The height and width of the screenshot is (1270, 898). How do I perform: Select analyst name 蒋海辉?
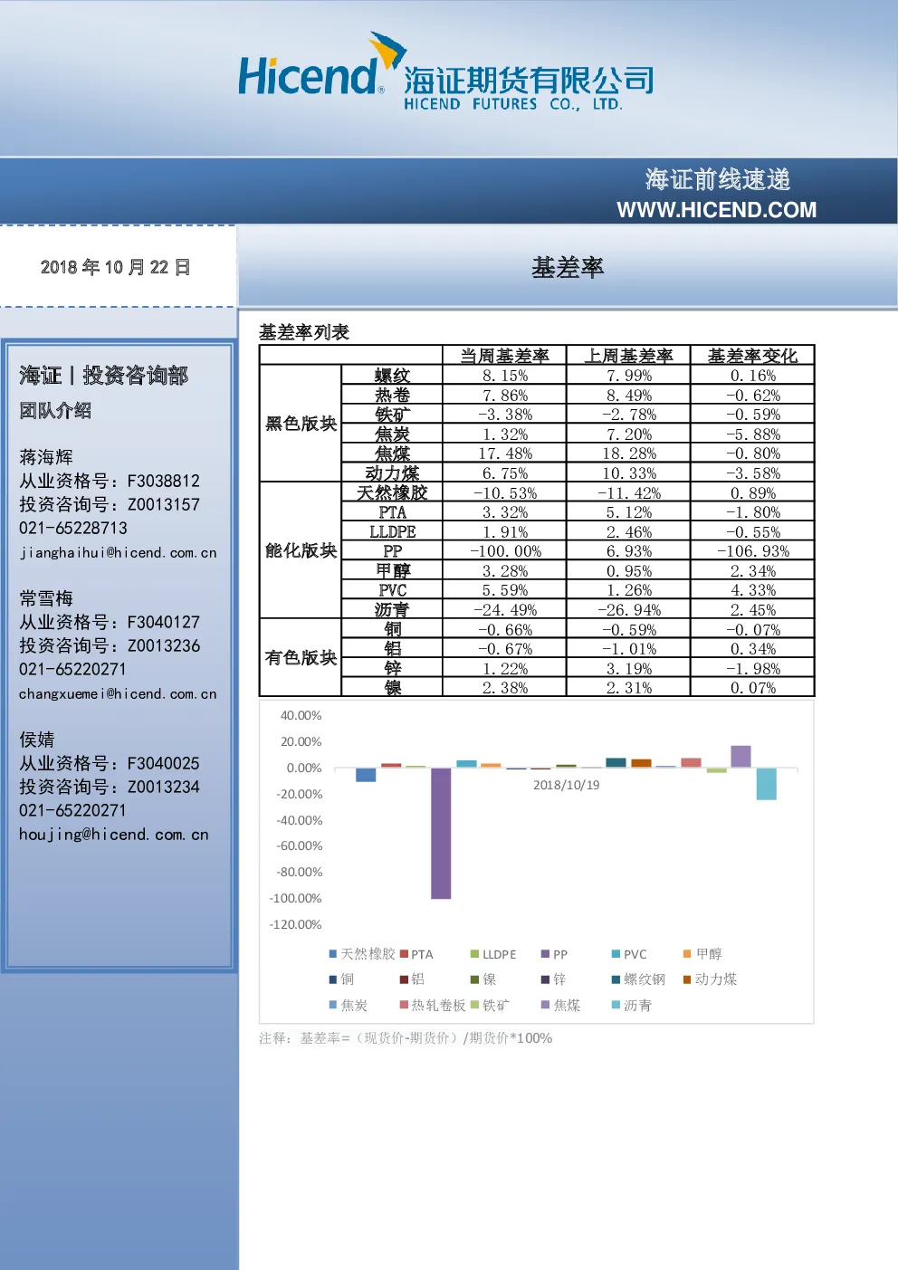[46, 457]
